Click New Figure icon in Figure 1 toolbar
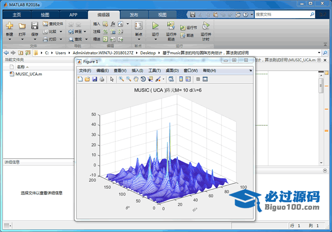Screen dimensions: 332x232 click(80, 79)
